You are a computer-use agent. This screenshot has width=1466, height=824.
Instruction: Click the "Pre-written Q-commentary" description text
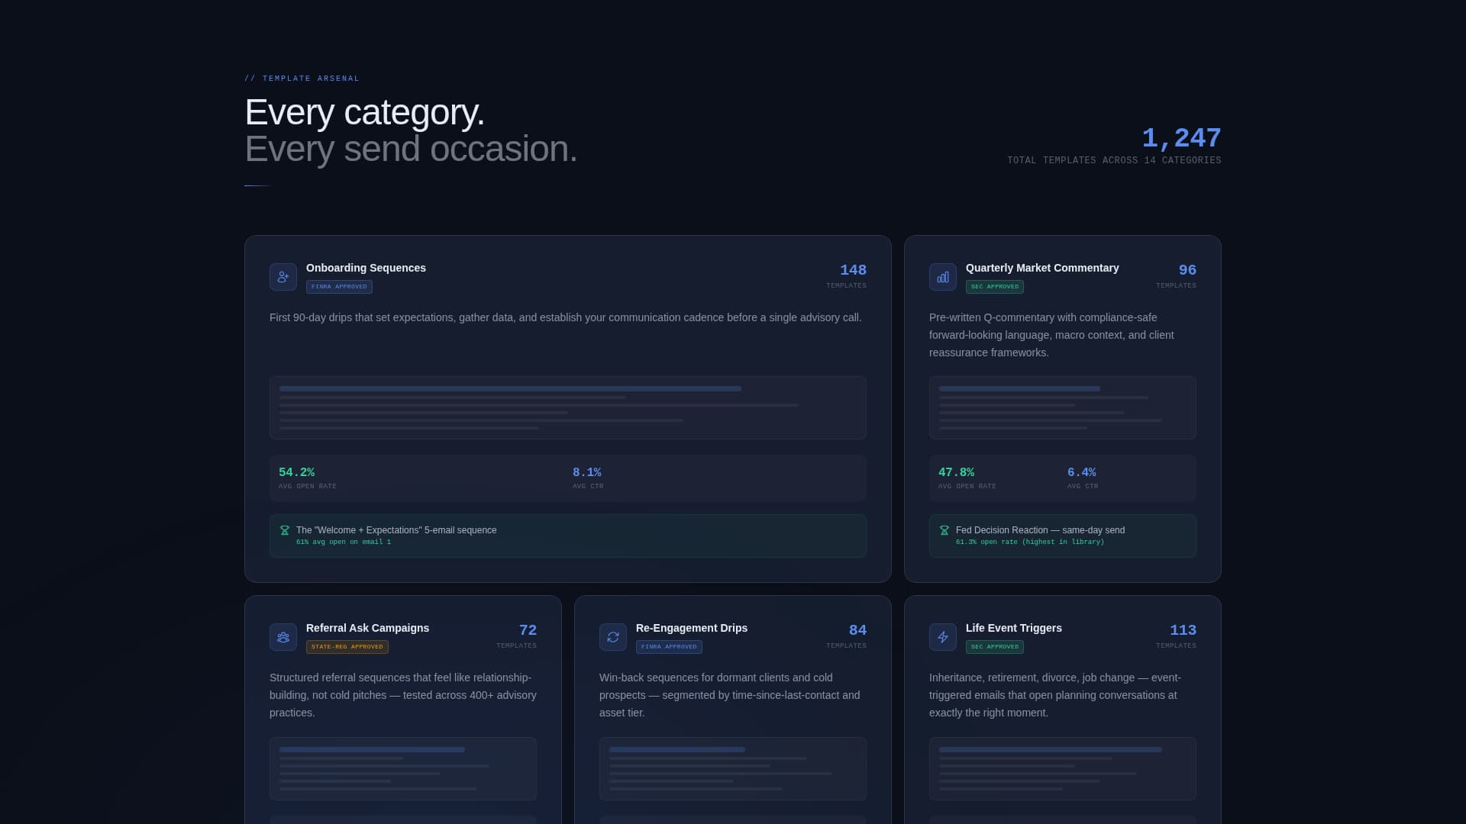1052,335
